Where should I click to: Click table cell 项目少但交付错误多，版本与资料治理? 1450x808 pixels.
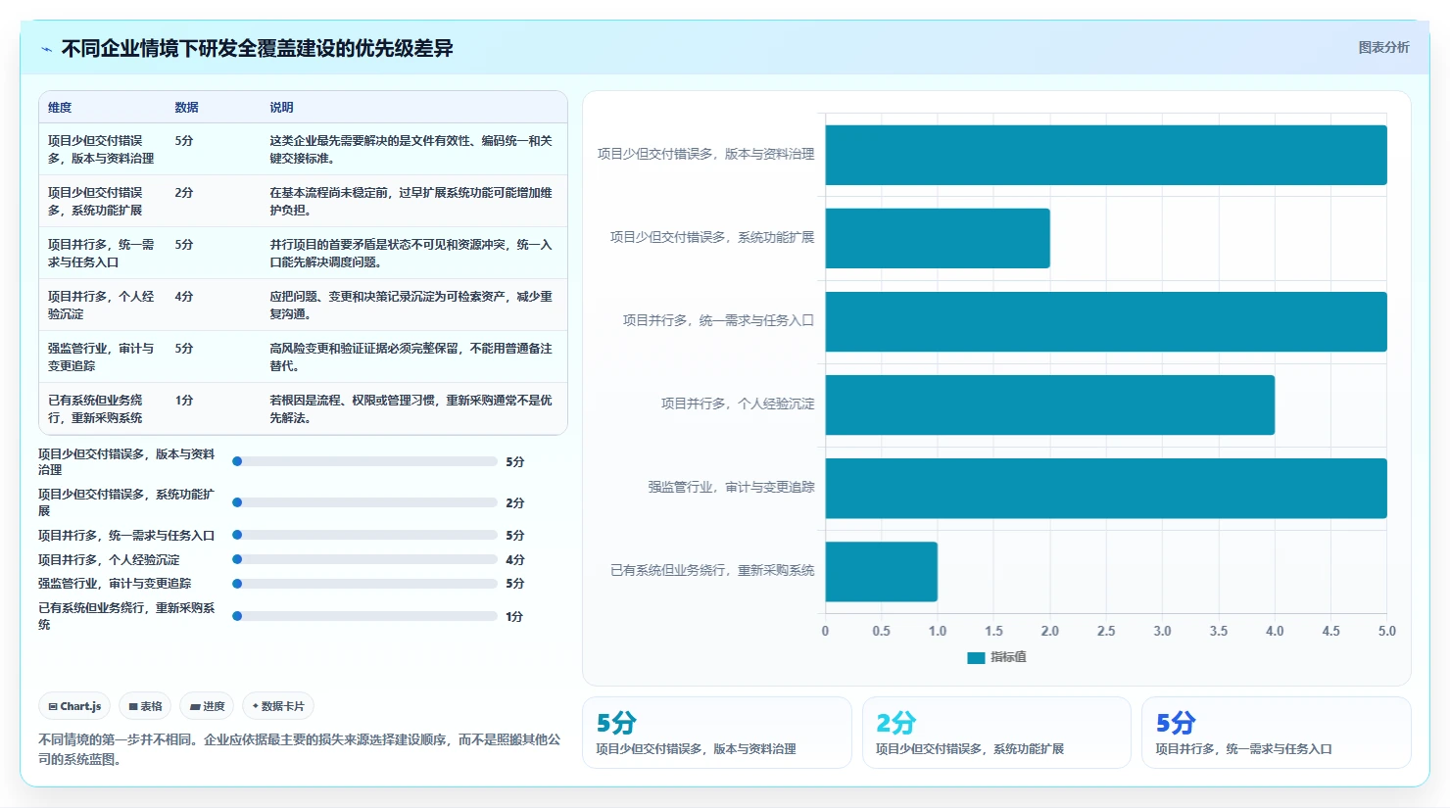[102, 149]
